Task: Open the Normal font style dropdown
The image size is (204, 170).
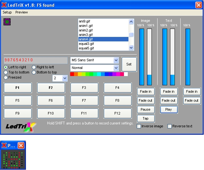Action: pos(116,68)
